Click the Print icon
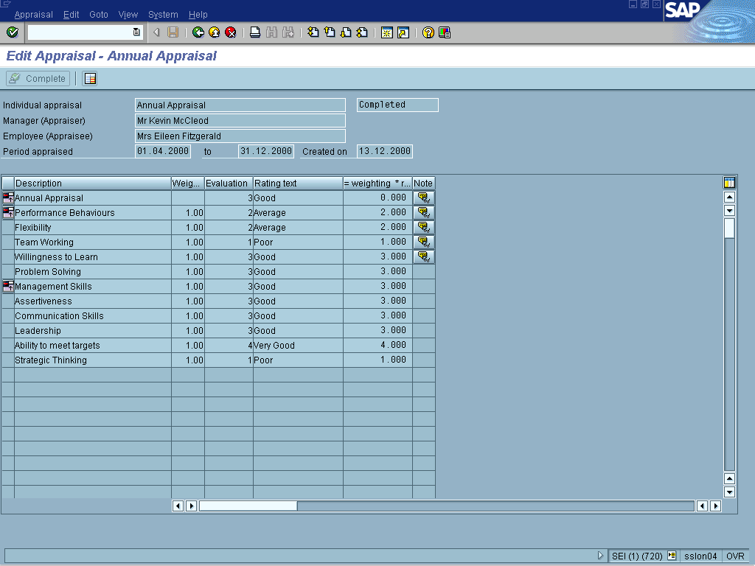The height and width of the screenshot is (566, 755). 255,32
